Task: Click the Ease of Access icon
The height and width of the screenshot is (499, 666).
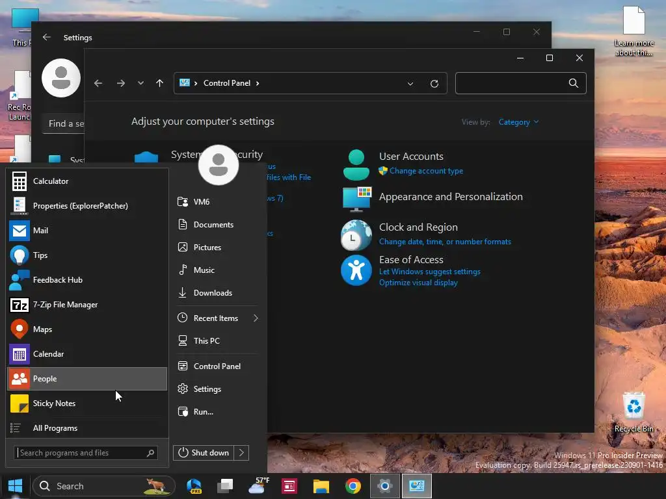Action: coord(356,270)
